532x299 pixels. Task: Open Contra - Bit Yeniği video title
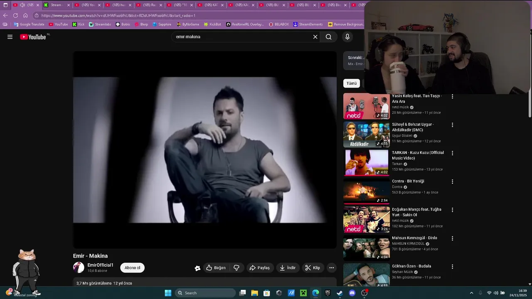click(x=408, y=181)
